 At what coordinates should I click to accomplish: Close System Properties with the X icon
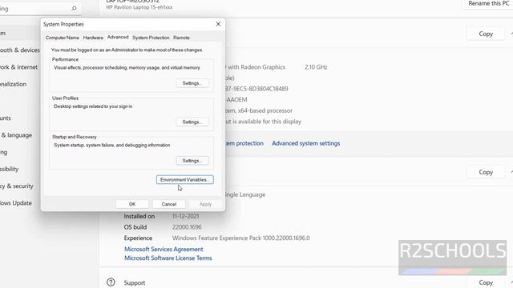218,24
